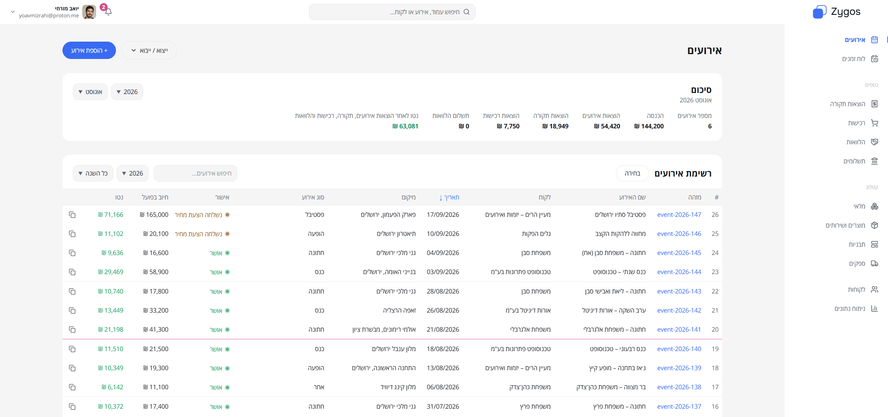Open the Zygos logo home
The width and height of the screenshot is (888, 417).
[x=837, y=12]
